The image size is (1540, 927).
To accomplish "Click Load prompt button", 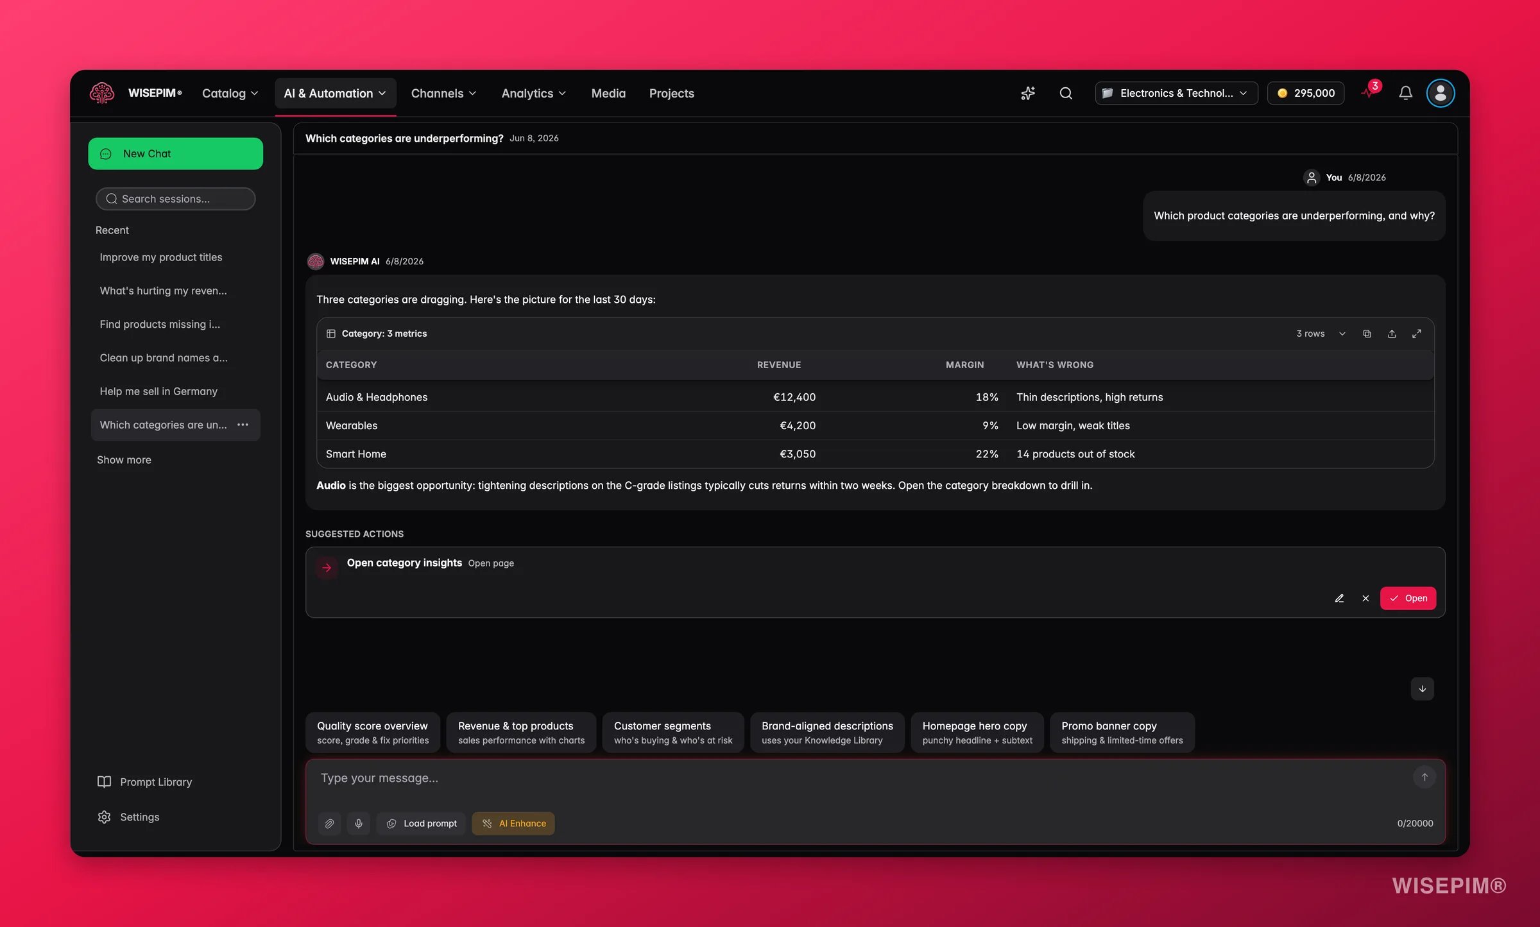I will tap(421, 823).
